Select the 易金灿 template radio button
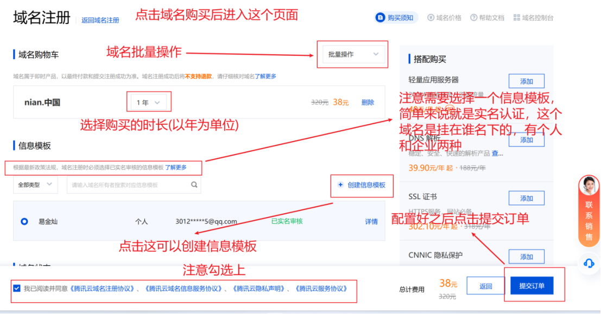 tap(24, 221)
